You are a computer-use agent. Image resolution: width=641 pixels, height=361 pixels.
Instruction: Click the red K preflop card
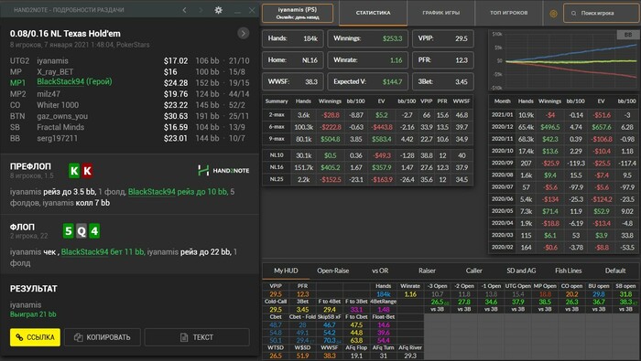pos(87,171)
